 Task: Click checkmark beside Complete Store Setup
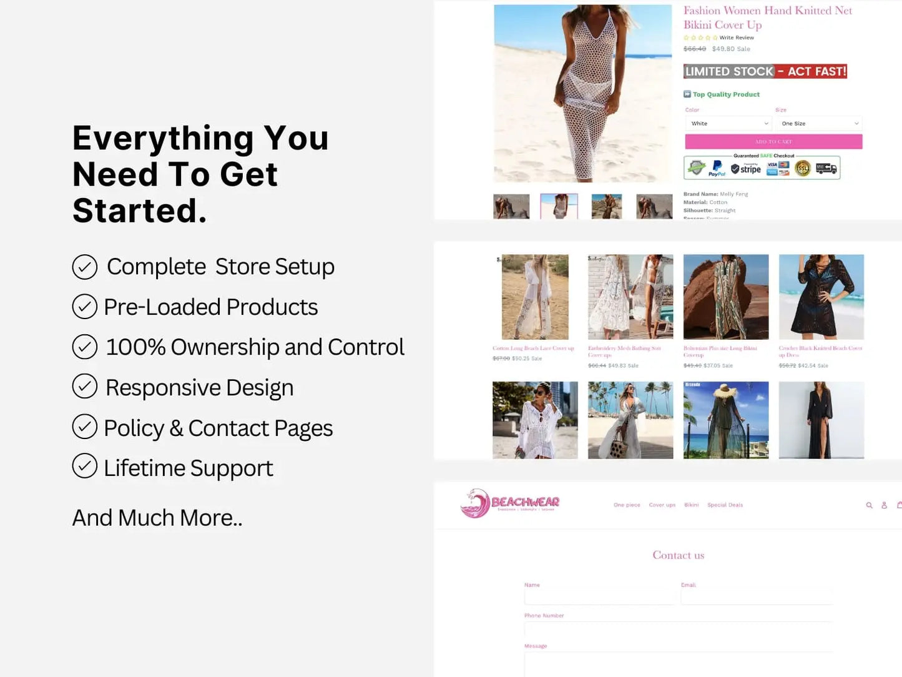pos(84,267)
